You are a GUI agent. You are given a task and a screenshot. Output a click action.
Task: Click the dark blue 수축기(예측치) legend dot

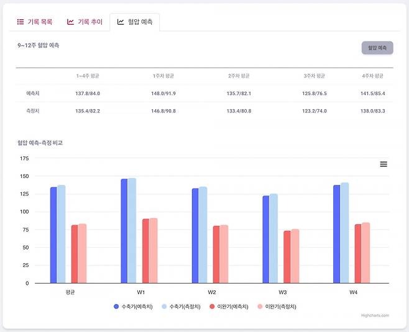click(x=116, y=307)
